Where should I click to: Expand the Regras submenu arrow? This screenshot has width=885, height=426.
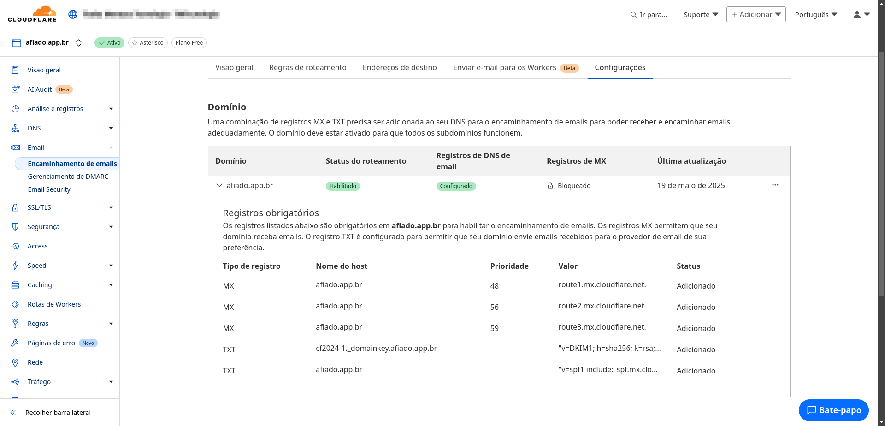[x=111, y=324]
